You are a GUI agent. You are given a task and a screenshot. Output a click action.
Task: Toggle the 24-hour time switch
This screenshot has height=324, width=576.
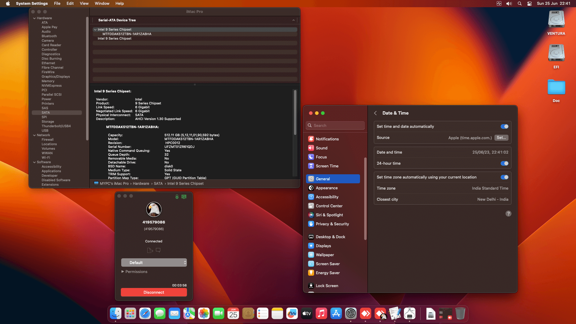(504, 163)
